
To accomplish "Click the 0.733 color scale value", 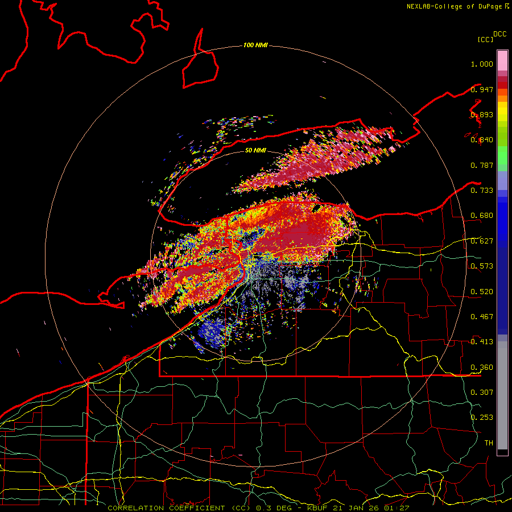I will pos(482,191).
